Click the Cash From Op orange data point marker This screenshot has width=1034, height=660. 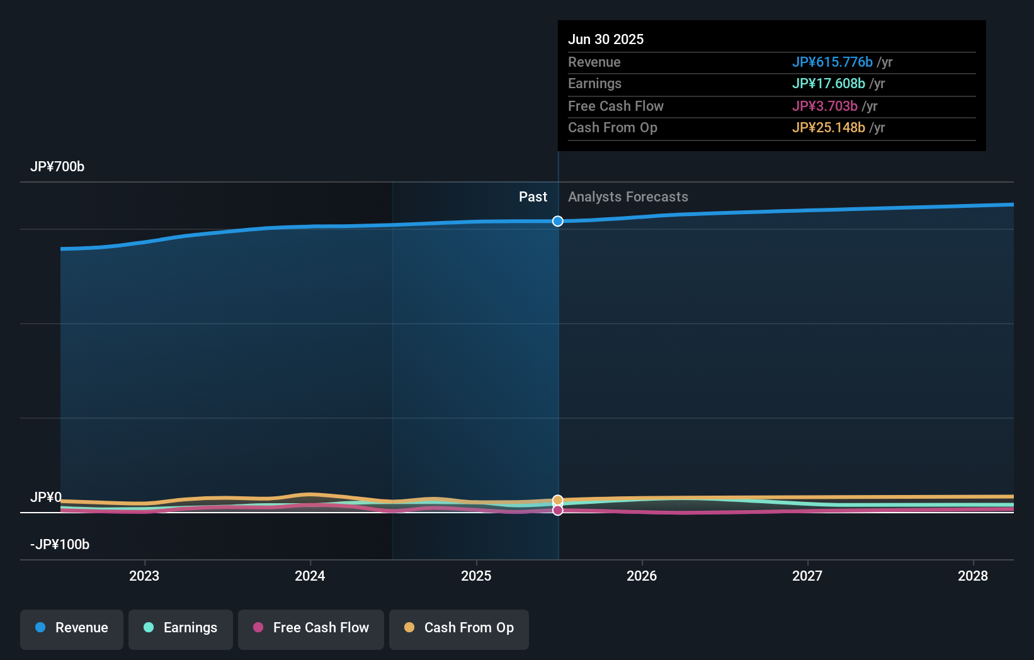[558, 500]
